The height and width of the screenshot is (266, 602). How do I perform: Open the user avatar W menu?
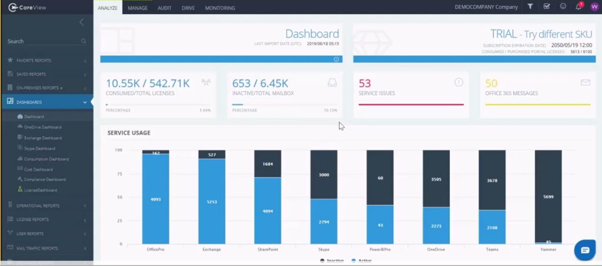tap(594, 7)
